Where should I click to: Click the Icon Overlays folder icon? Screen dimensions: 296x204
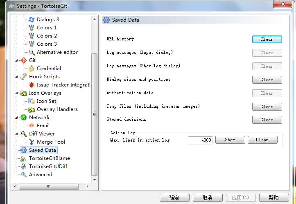click(24, 93)
